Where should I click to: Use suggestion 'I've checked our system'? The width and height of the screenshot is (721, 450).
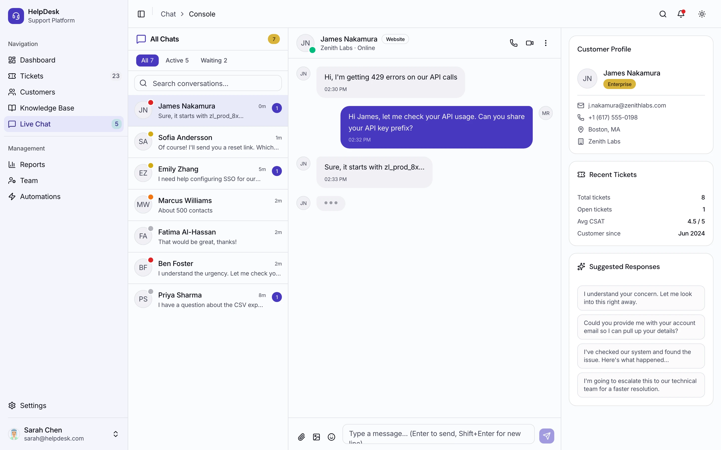click(641, 356)
